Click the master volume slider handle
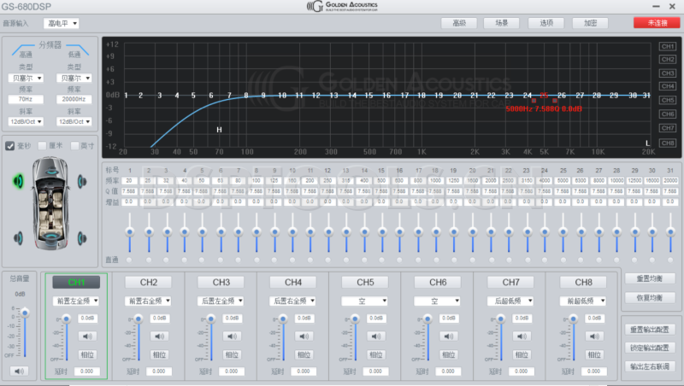The height and width of the screenshot is (386, 684). pos(25,313)
